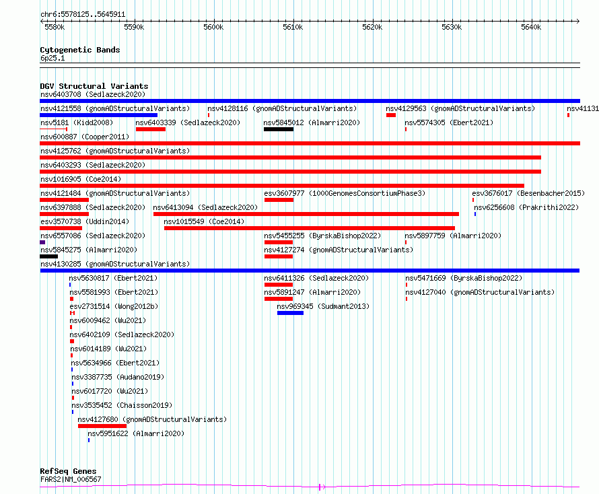The image size is (599, 494).
Task: Click the red nsv4127680 variant bar
Action: pos(102,426)
